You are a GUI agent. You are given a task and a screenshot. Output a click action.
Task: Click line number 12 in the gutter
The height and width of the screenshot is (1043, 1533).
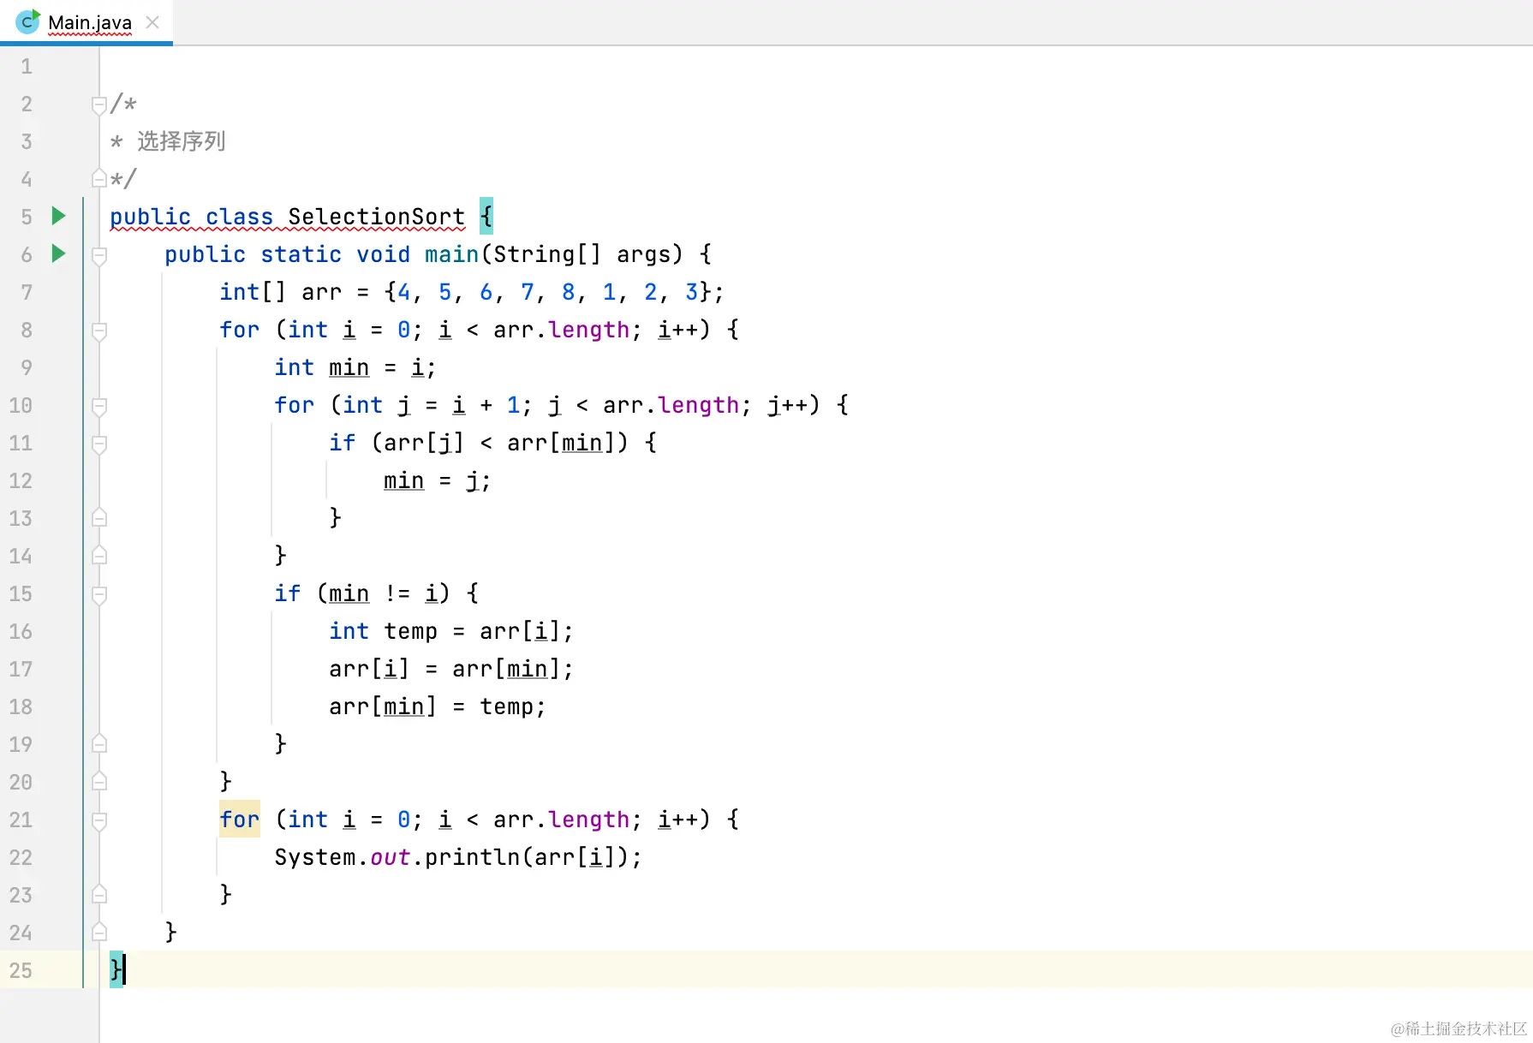21,480
